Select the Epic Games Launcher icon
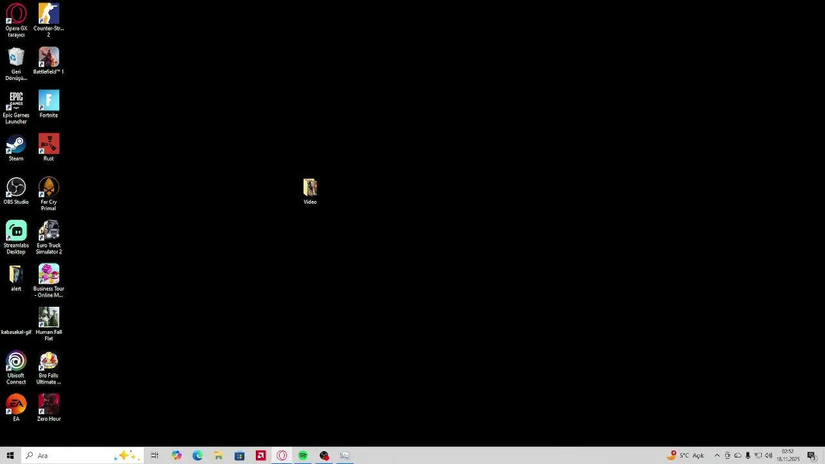The height and width of the screenshot is (464, 825). click(16, 108)
